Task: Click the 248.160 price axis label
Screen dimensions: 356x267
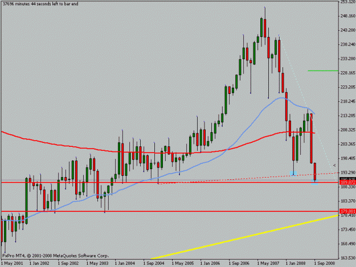Action: coord(347,16)
